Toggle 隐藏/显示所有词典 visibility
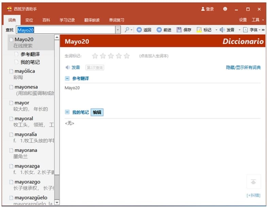 (x=243, y=68)
